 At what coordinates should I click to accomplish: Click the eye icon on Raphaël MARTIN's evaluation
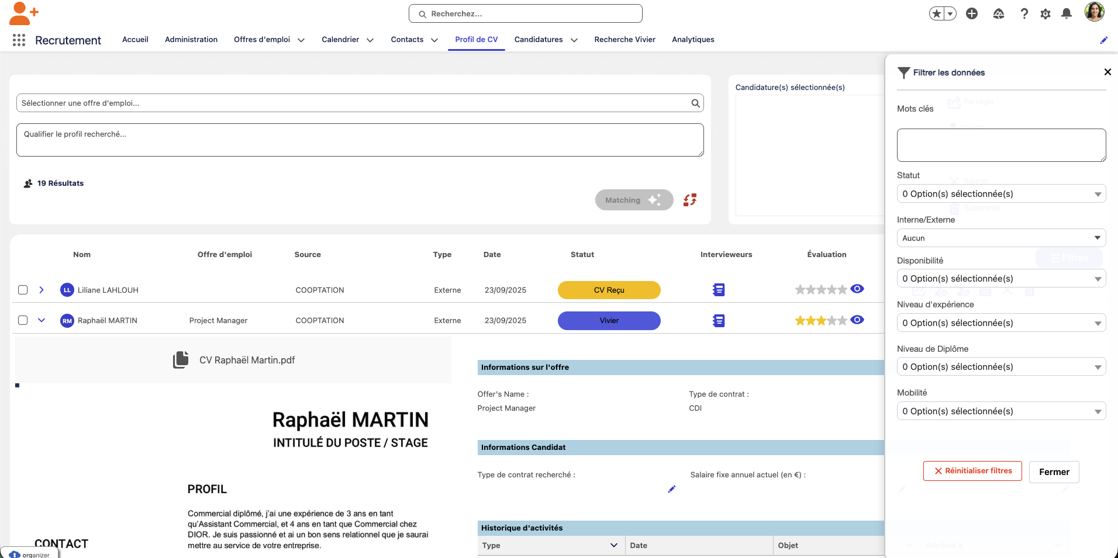[857, 320]
